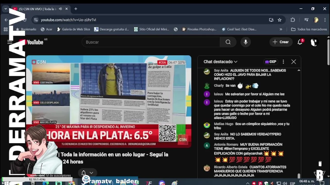Click Matías Hugo's flag avatar in chat

[207, 125]
